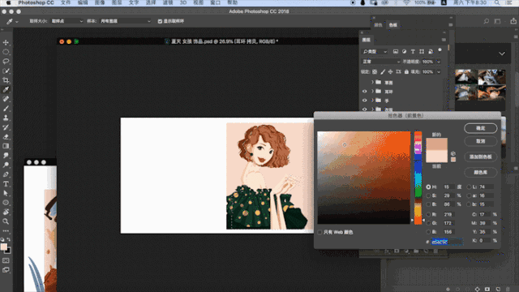The image size is (519, 292).
Task: Click the foreground color swatch in toolbar
Action: [x=4, y=247]
